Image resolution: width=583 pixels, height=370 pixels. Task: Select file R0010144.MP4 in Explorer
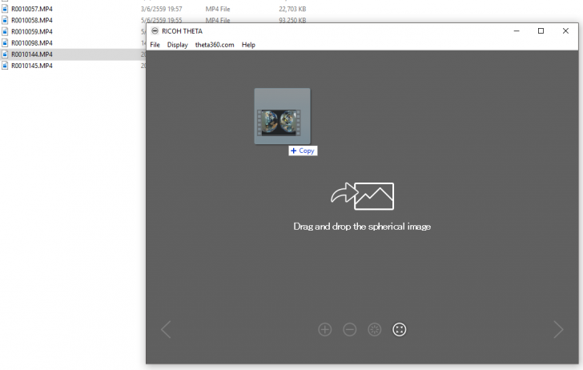coord(32,54)
